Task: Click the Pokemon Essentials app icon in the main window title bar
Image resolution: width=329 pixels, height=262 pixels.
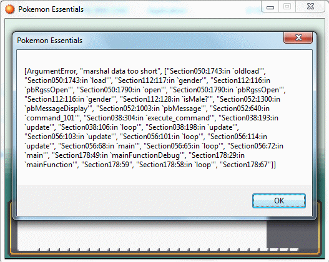Action: [x=9, y=9]
